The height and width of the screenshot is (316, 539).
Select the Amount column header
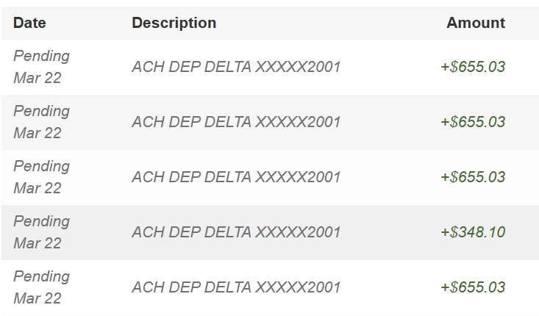pyautogui.click(x=475, y=23)
